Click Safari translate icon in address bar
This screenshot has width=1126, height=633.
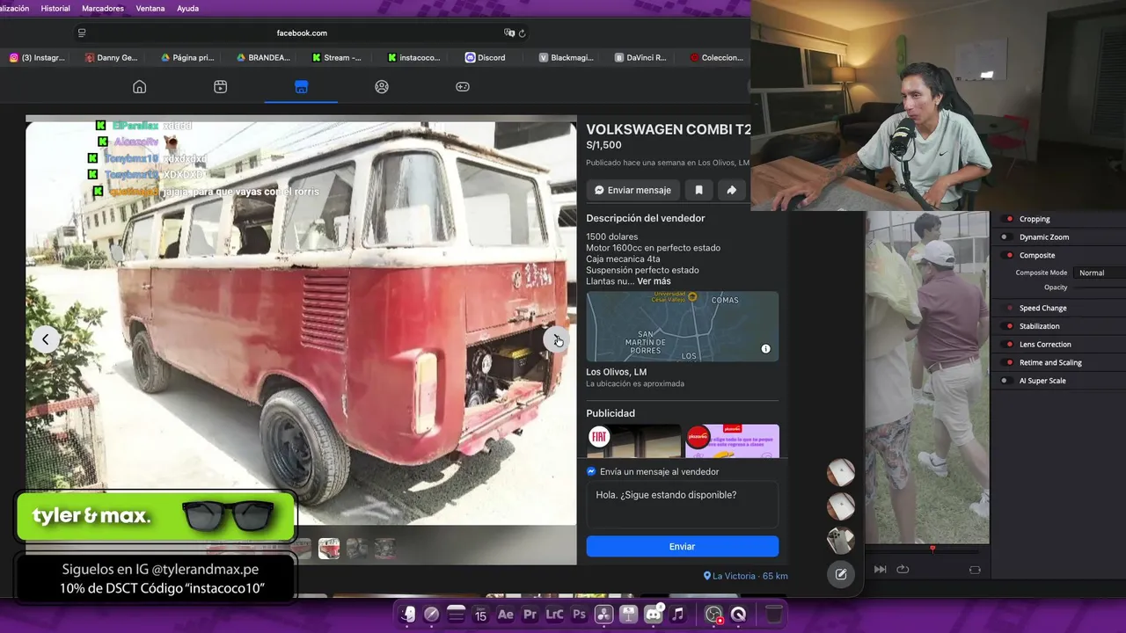[508, 33]
